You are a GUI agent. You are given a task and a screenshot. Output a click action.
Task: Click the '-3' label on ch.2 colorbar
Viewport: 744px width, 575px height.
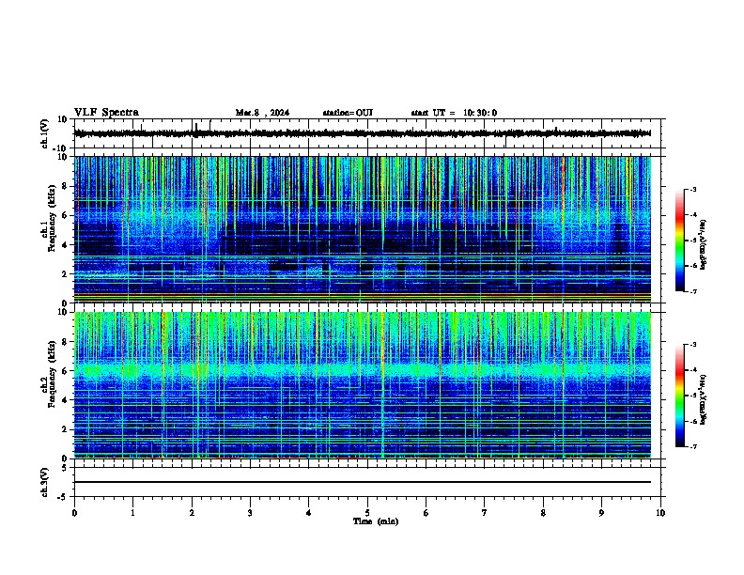pyautogui.click(x=692, y=345)
